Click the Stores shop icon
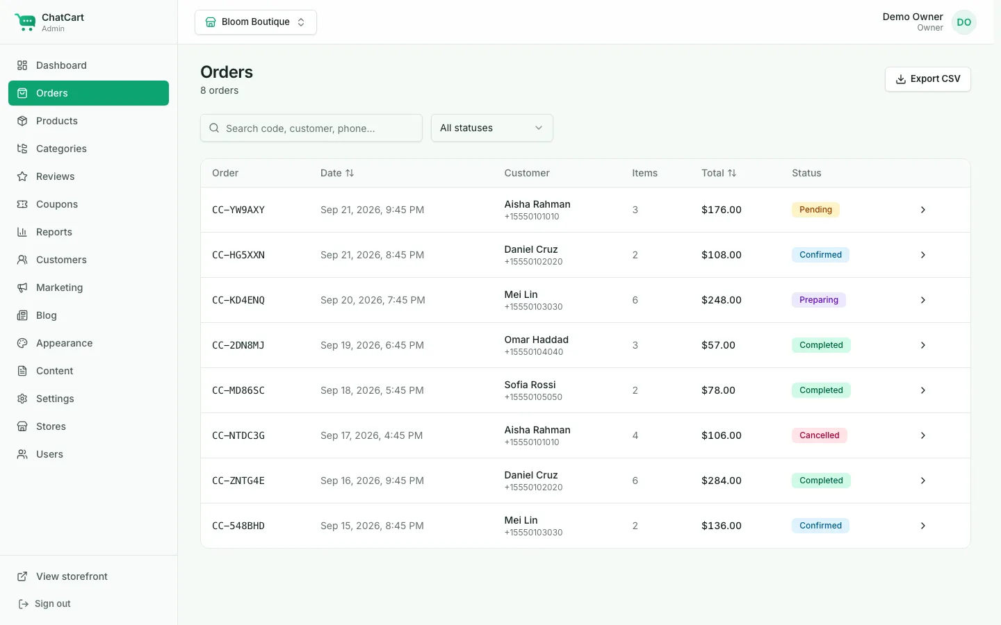 [22, 426]
